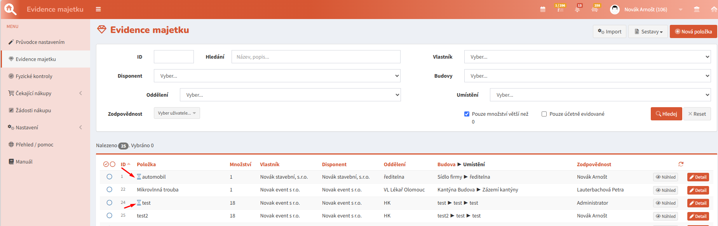This screenshot has height=226, width=718.
Task: Open Detail for automobil row
Action: [x=698, y=177]
